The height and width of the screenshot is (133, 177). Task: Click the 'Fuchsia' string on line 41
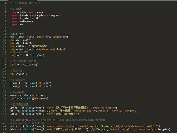(x=107, y=126)
